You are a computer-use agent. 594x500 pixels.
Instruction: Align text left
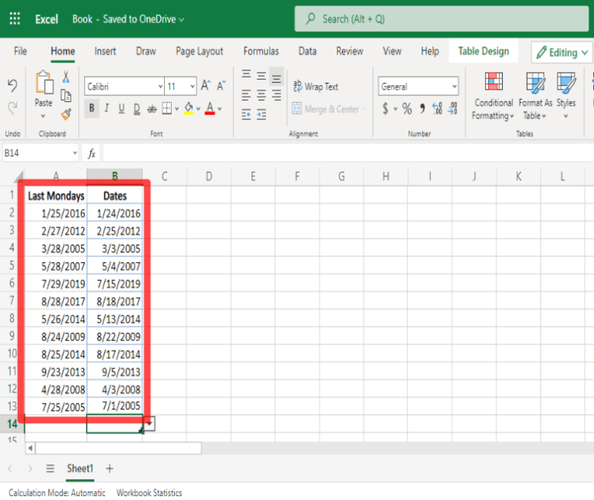click(246, 95)
